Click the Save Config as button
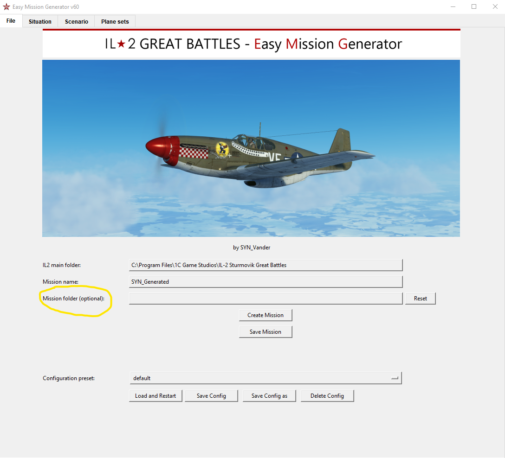Screen dimensions: 505x458 click(269, 396)
